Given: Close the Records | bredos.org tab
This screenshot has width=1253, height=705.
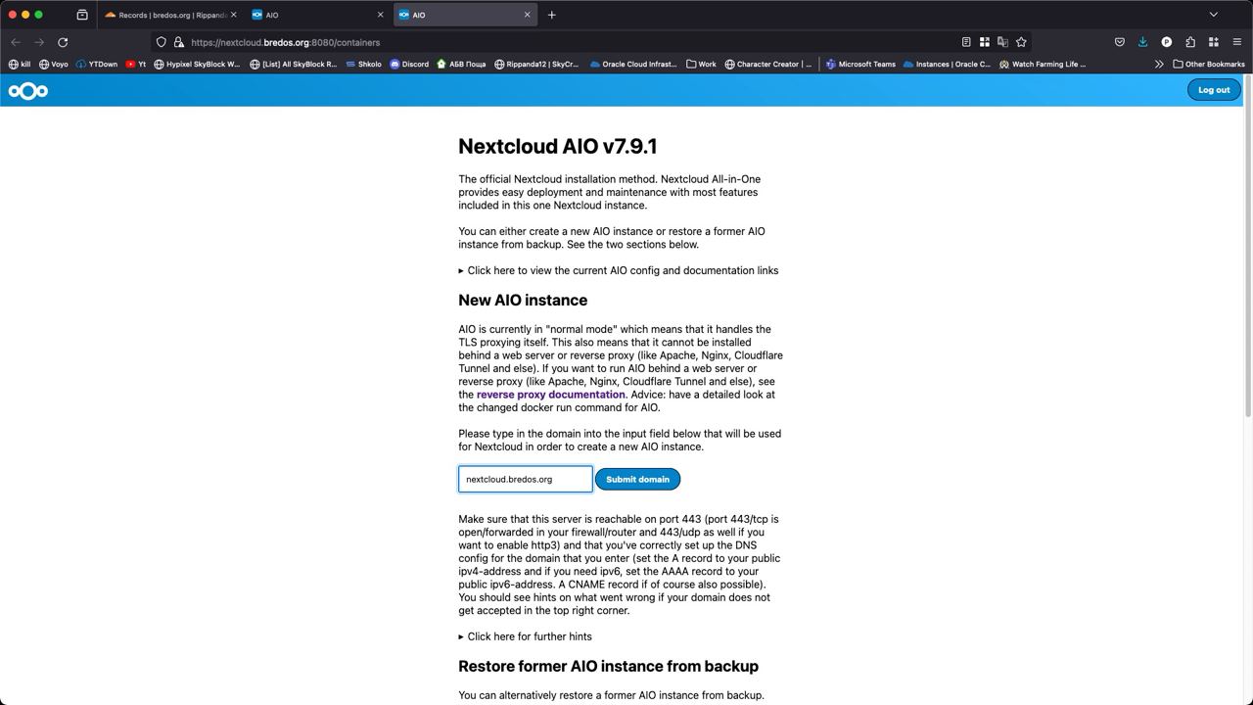Looking at the screenshot, I should click(234, 15).
